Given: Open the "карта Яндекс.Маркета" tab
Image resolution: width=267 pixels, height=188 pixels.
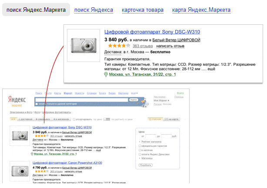Looking at the screenshot, I should pos(201,10).
